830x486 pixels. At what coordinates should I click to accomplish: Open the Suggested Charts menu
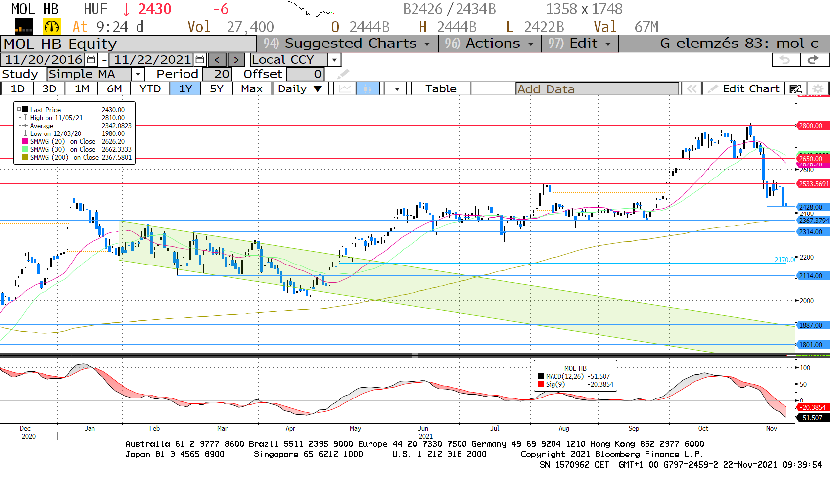[x=347, y=44]
